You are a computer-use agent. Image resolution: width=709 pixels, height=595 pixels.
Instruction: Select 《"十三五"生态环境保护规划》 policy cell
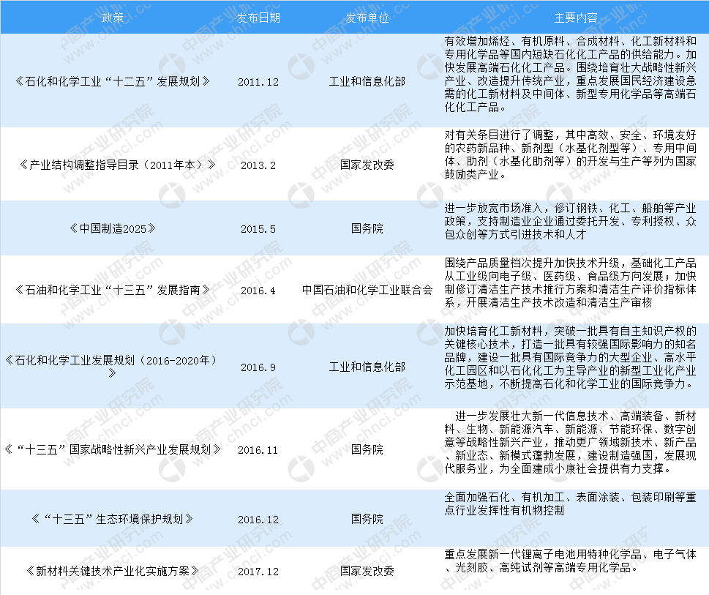(113, 519)
